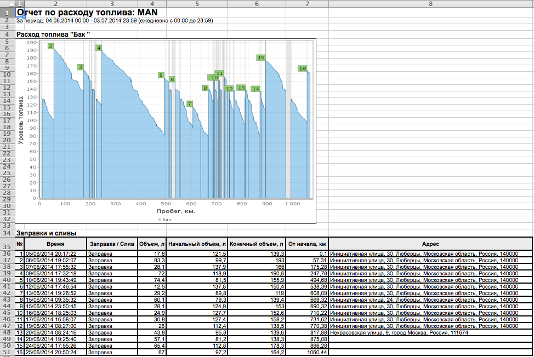
Task: Select column header 6
Action: click(x=257, y=4)
